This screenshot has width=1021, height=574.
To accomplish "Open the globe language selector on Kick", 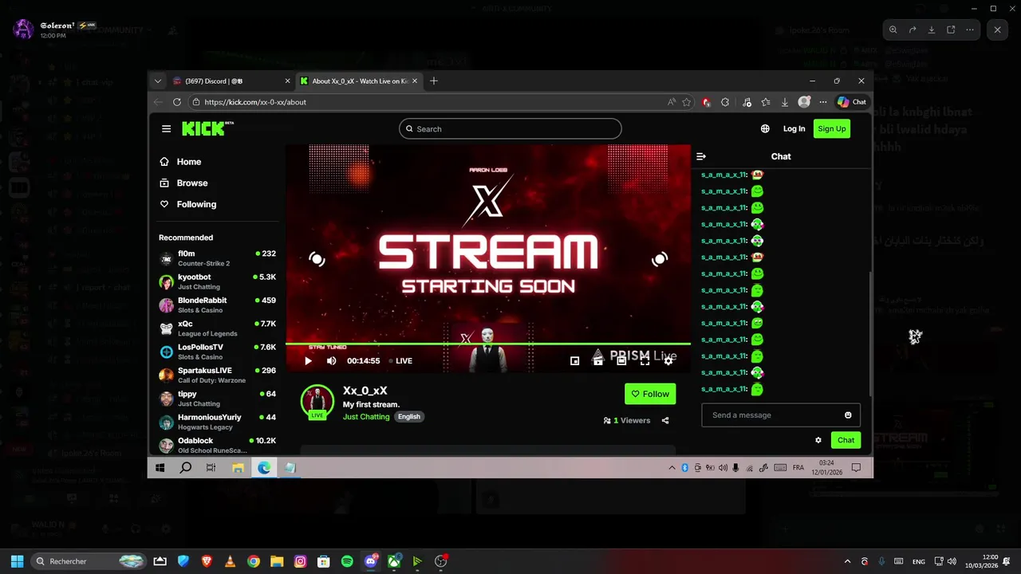I will point(765,128).
